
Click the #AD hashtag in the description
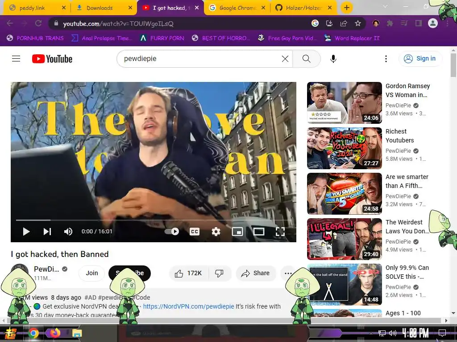tap(90, 297)
